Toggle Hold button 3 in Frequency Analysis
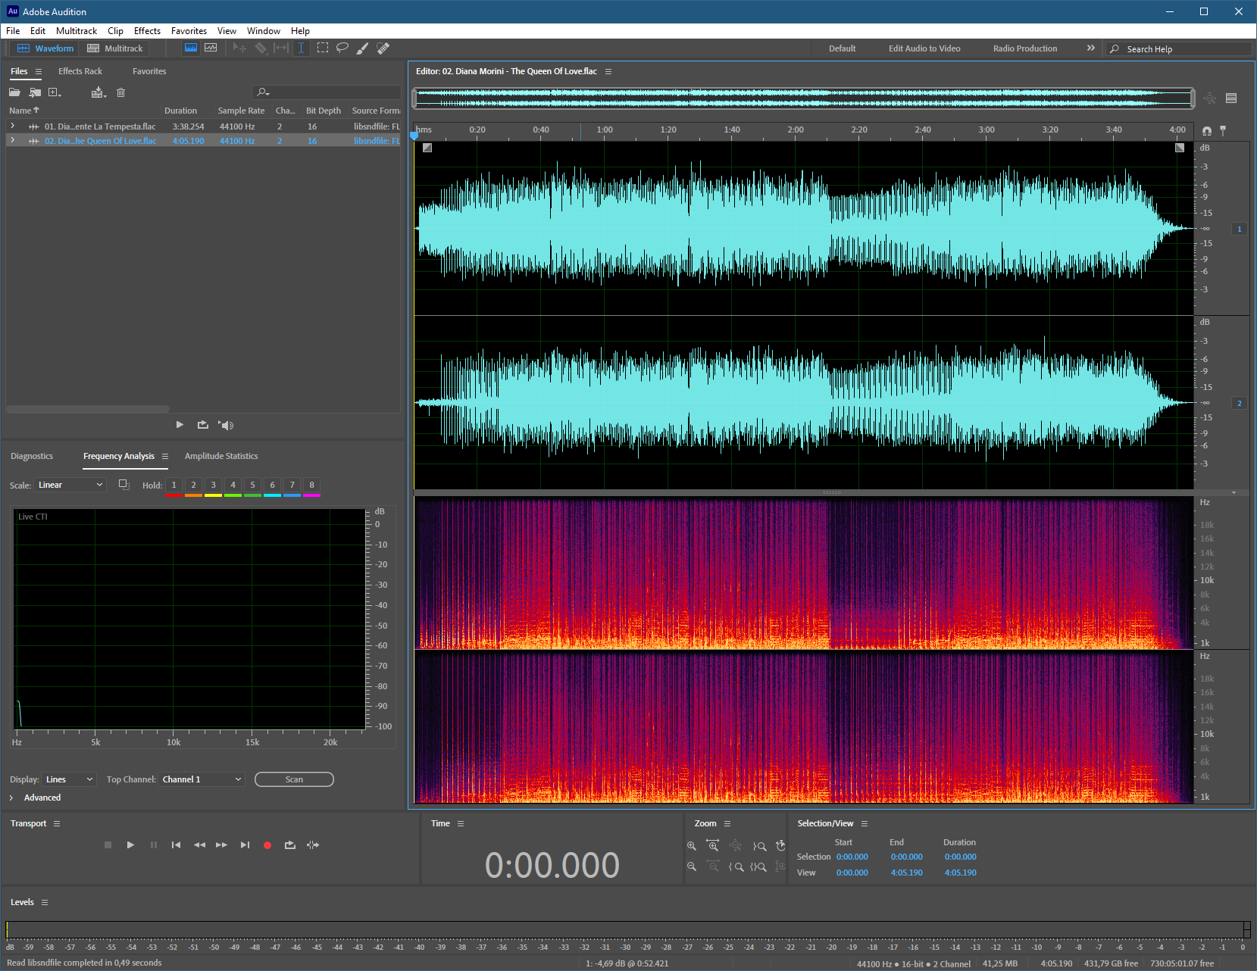The height and width of the screenshot is (971, 1257). [x=213, y=485]
